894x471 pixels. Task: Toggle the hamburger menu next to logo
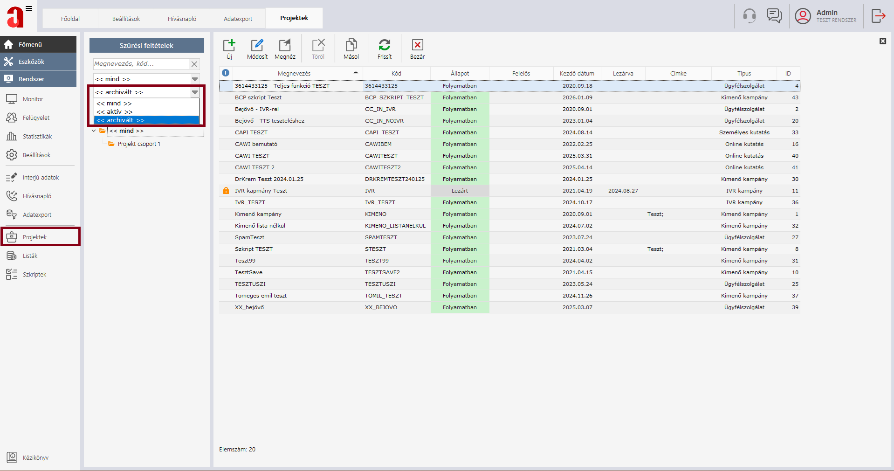click(x=29, y=8)
